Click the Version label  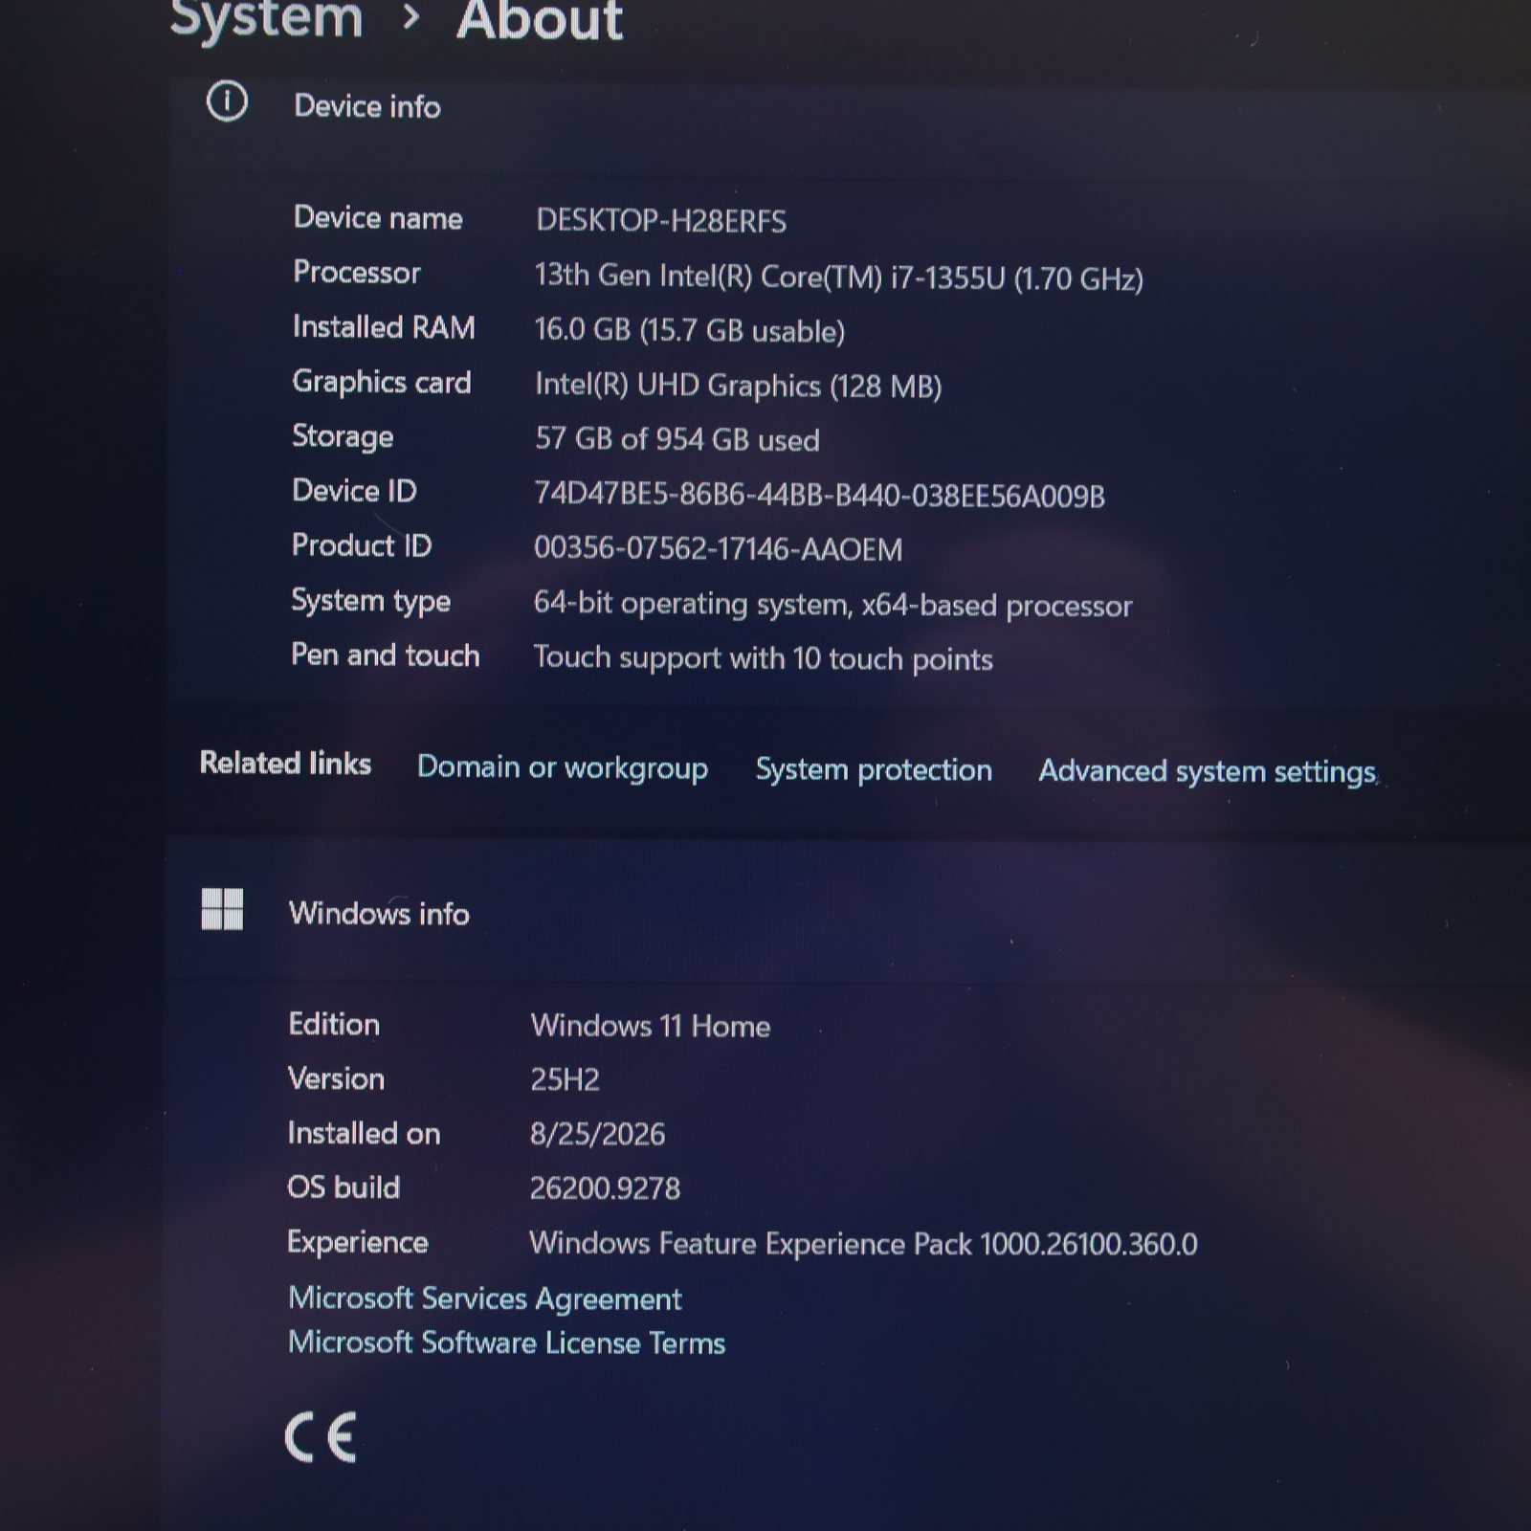pos(336,1078)
